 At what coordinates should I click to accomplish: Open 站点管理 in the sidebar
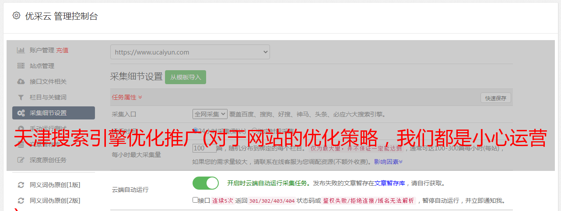point(42,66)
